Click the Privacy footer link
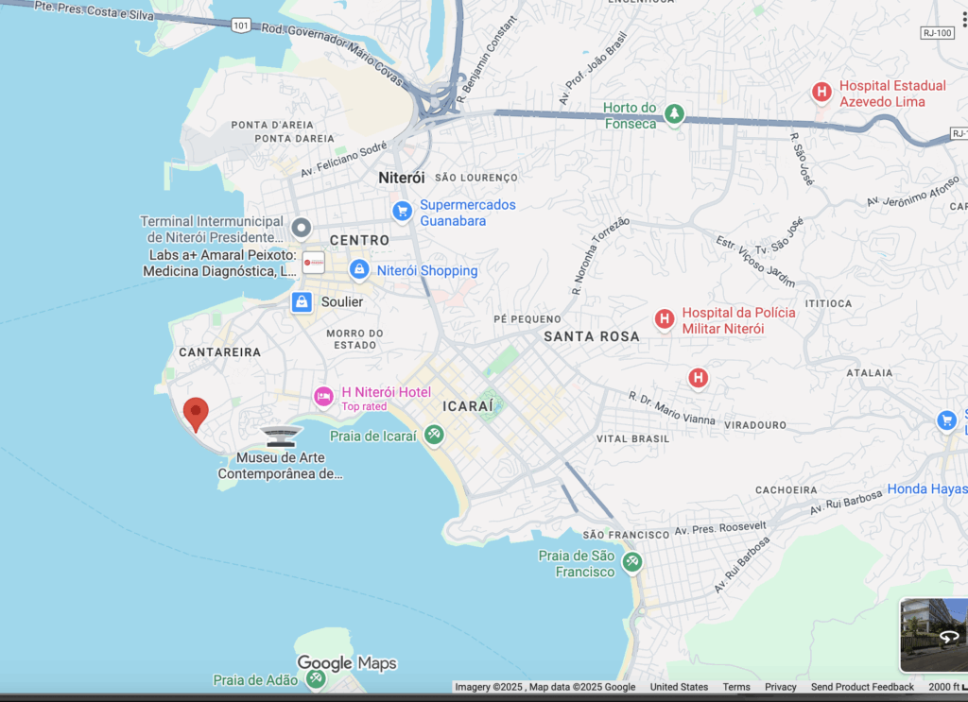 point(781,687)
